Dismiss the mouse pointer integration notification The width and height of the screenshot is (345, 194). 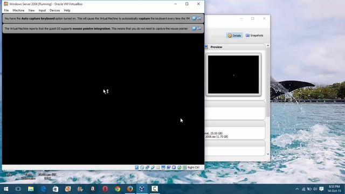click(x=194, y=29)
